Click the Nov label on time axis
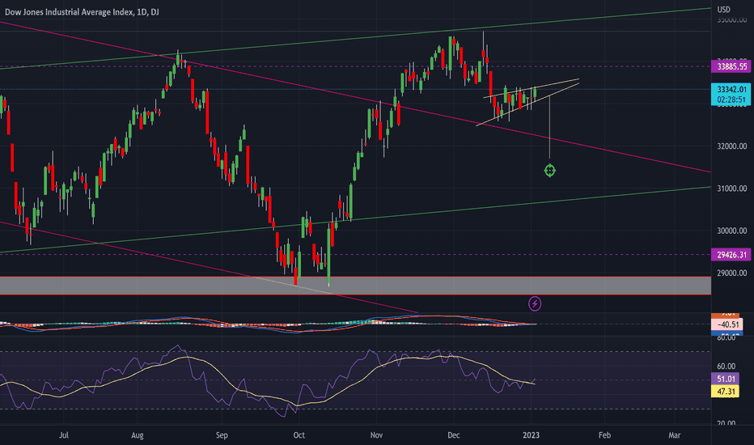Image resolution: width=754 pixels, height=445 pixels. pyautogui.click(x=376, y=435)
